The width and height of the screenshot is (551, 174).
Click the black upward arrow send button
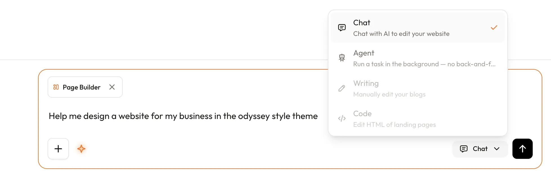pos(522,149)
